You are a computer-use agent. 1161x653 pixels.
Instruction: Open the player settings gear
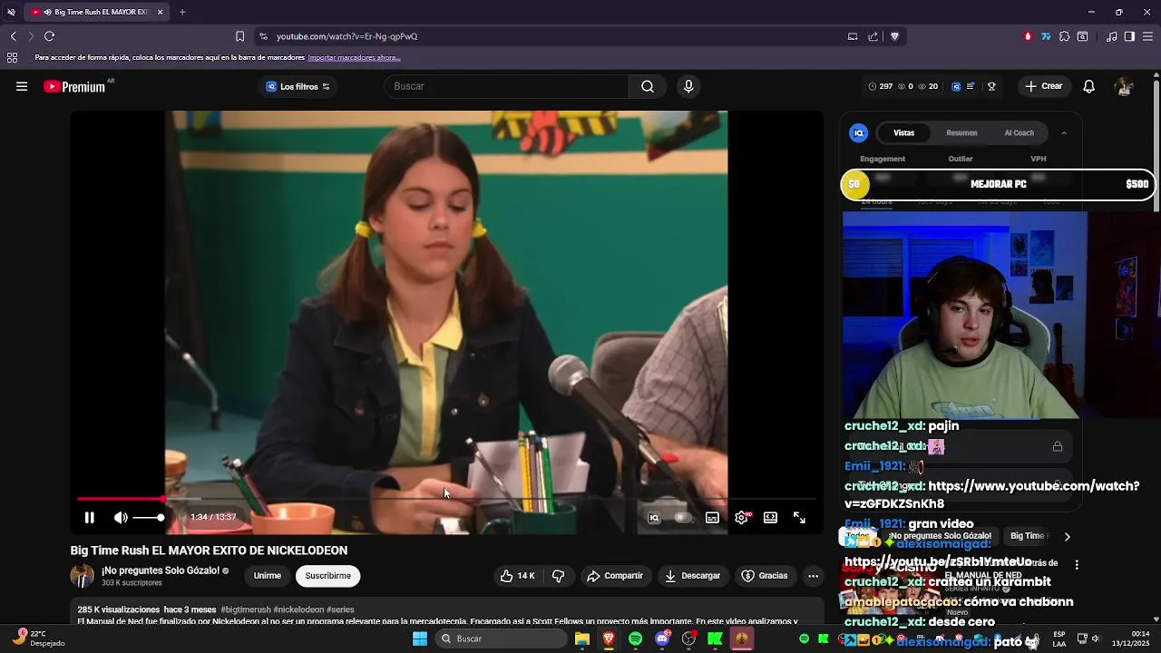(x=741, y=518)
